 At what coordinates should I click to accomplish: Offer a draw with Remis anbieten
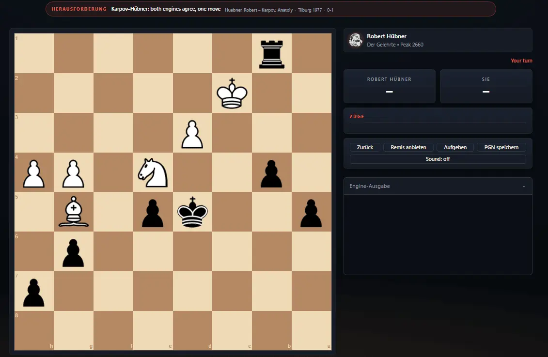pos(408,147)
